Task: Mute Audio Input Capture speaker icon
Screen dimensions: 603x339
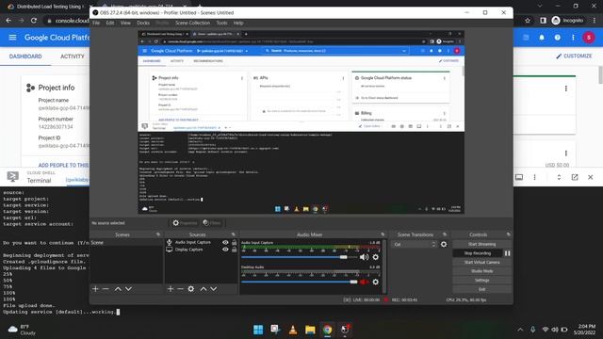Action: tap(364, 257)
